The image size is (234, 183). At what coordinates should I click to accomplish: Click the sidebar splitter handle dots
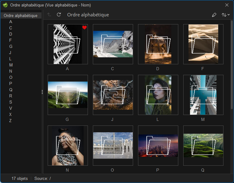(x=42, y=92)
